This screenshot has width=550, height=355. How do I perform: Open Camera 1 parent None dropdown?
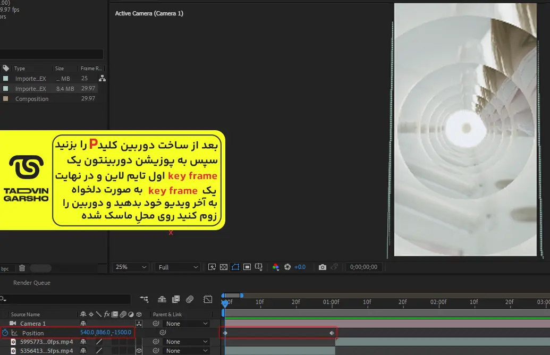pos(187,324)
